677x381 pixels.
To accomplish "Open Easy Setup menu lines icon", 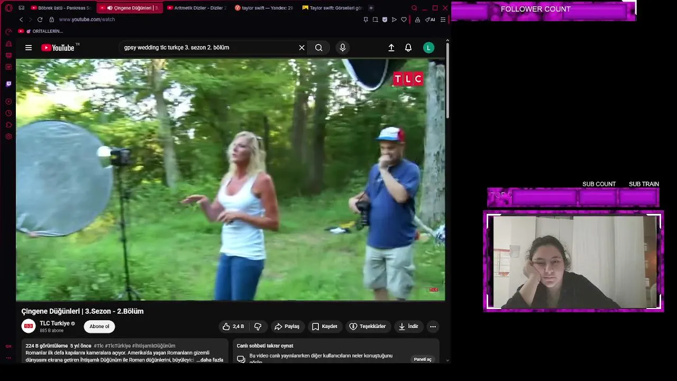I will pos(443,20).
